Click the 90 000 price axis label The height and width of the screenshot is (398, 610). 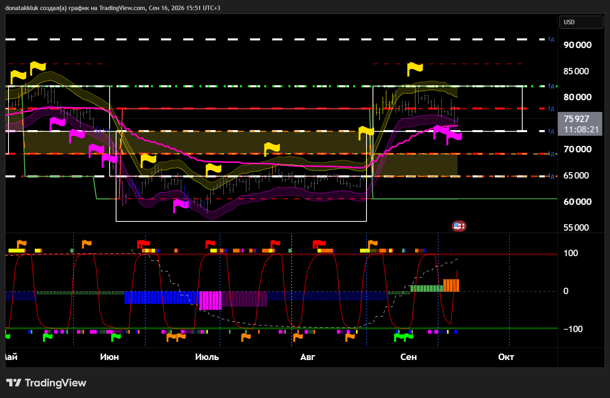click(577, 45)
